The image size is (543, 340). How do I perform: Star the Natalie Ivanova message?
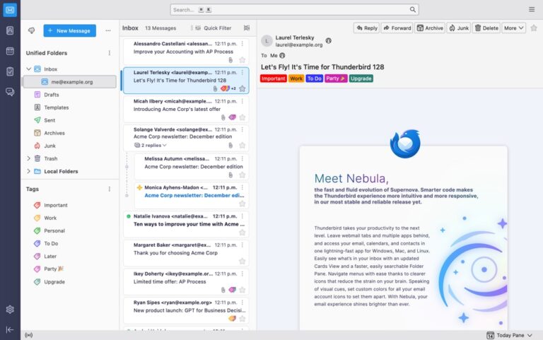[x=242, y=233]
